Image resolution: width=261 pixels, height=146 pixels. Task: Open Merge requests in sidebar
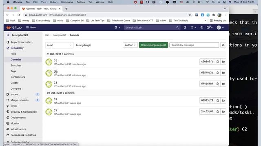point(20,100)
